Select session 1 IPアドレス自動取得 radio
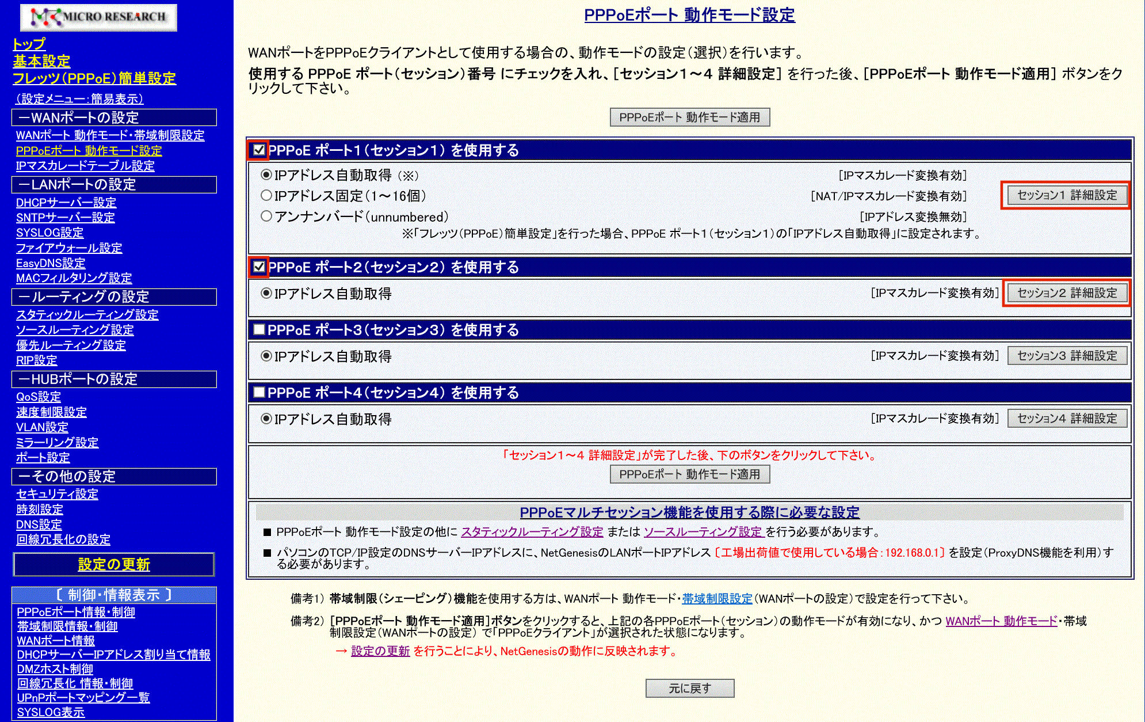 (x=266, y=174)
